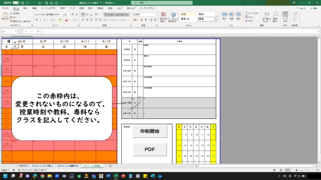Screen dimensions: 321x180
Task: Open the number format (文字列) dropdown
Action: coord(155,15)
